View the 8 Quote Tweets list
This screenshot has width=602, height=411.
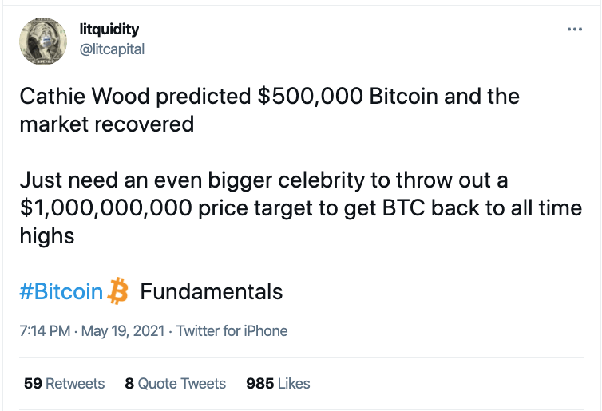pyautogui.click(x=175, y=384)
